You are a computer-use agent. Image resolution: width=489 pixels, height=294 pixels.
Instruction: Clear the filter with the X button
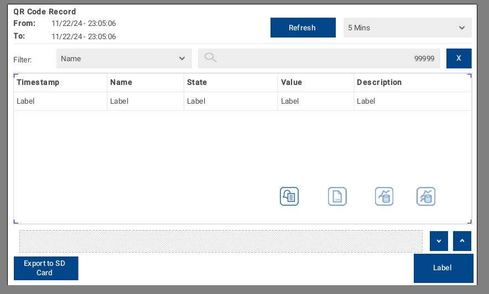(459, 58)
